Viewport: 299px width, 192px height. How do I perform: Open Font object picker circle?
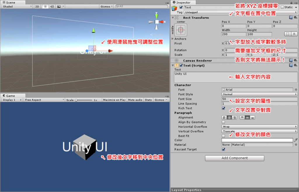296,90
